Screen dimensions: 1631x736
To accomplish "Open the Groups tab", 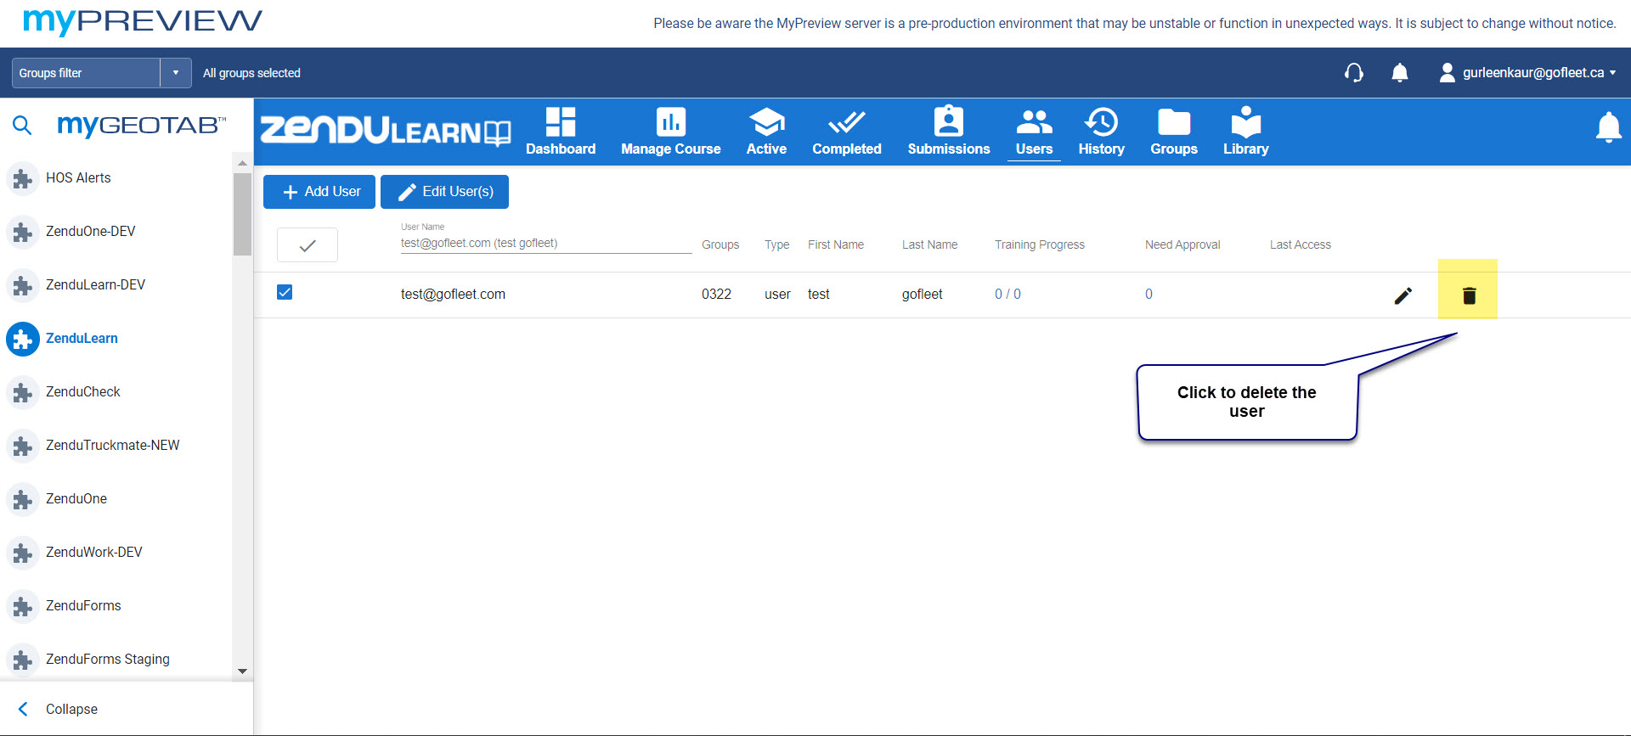I will tap(1174, 132).
